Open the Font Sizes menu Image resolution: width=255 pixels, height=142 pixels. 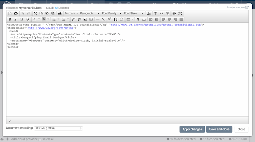click(133, 13)
